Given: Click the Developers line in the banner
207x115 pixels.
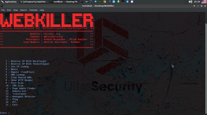Looking at the screenshot, I should [x=57, y=39].
